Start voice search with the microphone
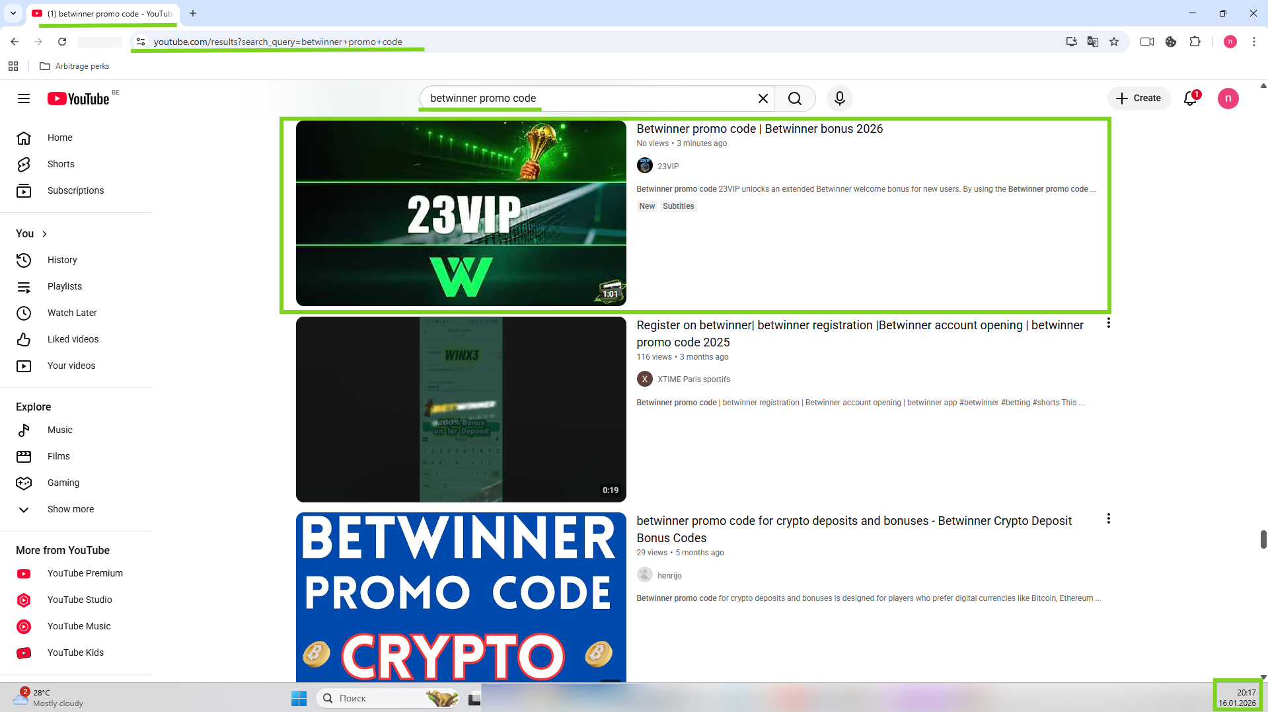Image resolution: width=1268 pixels, height=712 pixels. 839,99
